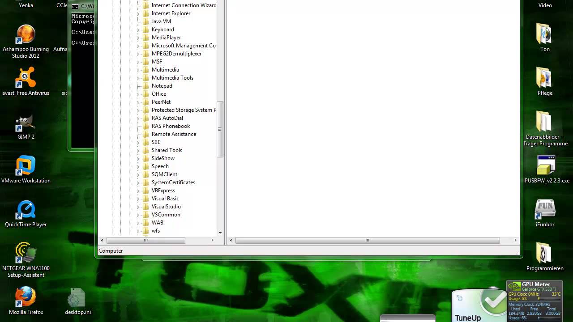Open Datenabbilder + Träger Programme folder
This screenshot has width=573, height=322.
tap(545, 129)
